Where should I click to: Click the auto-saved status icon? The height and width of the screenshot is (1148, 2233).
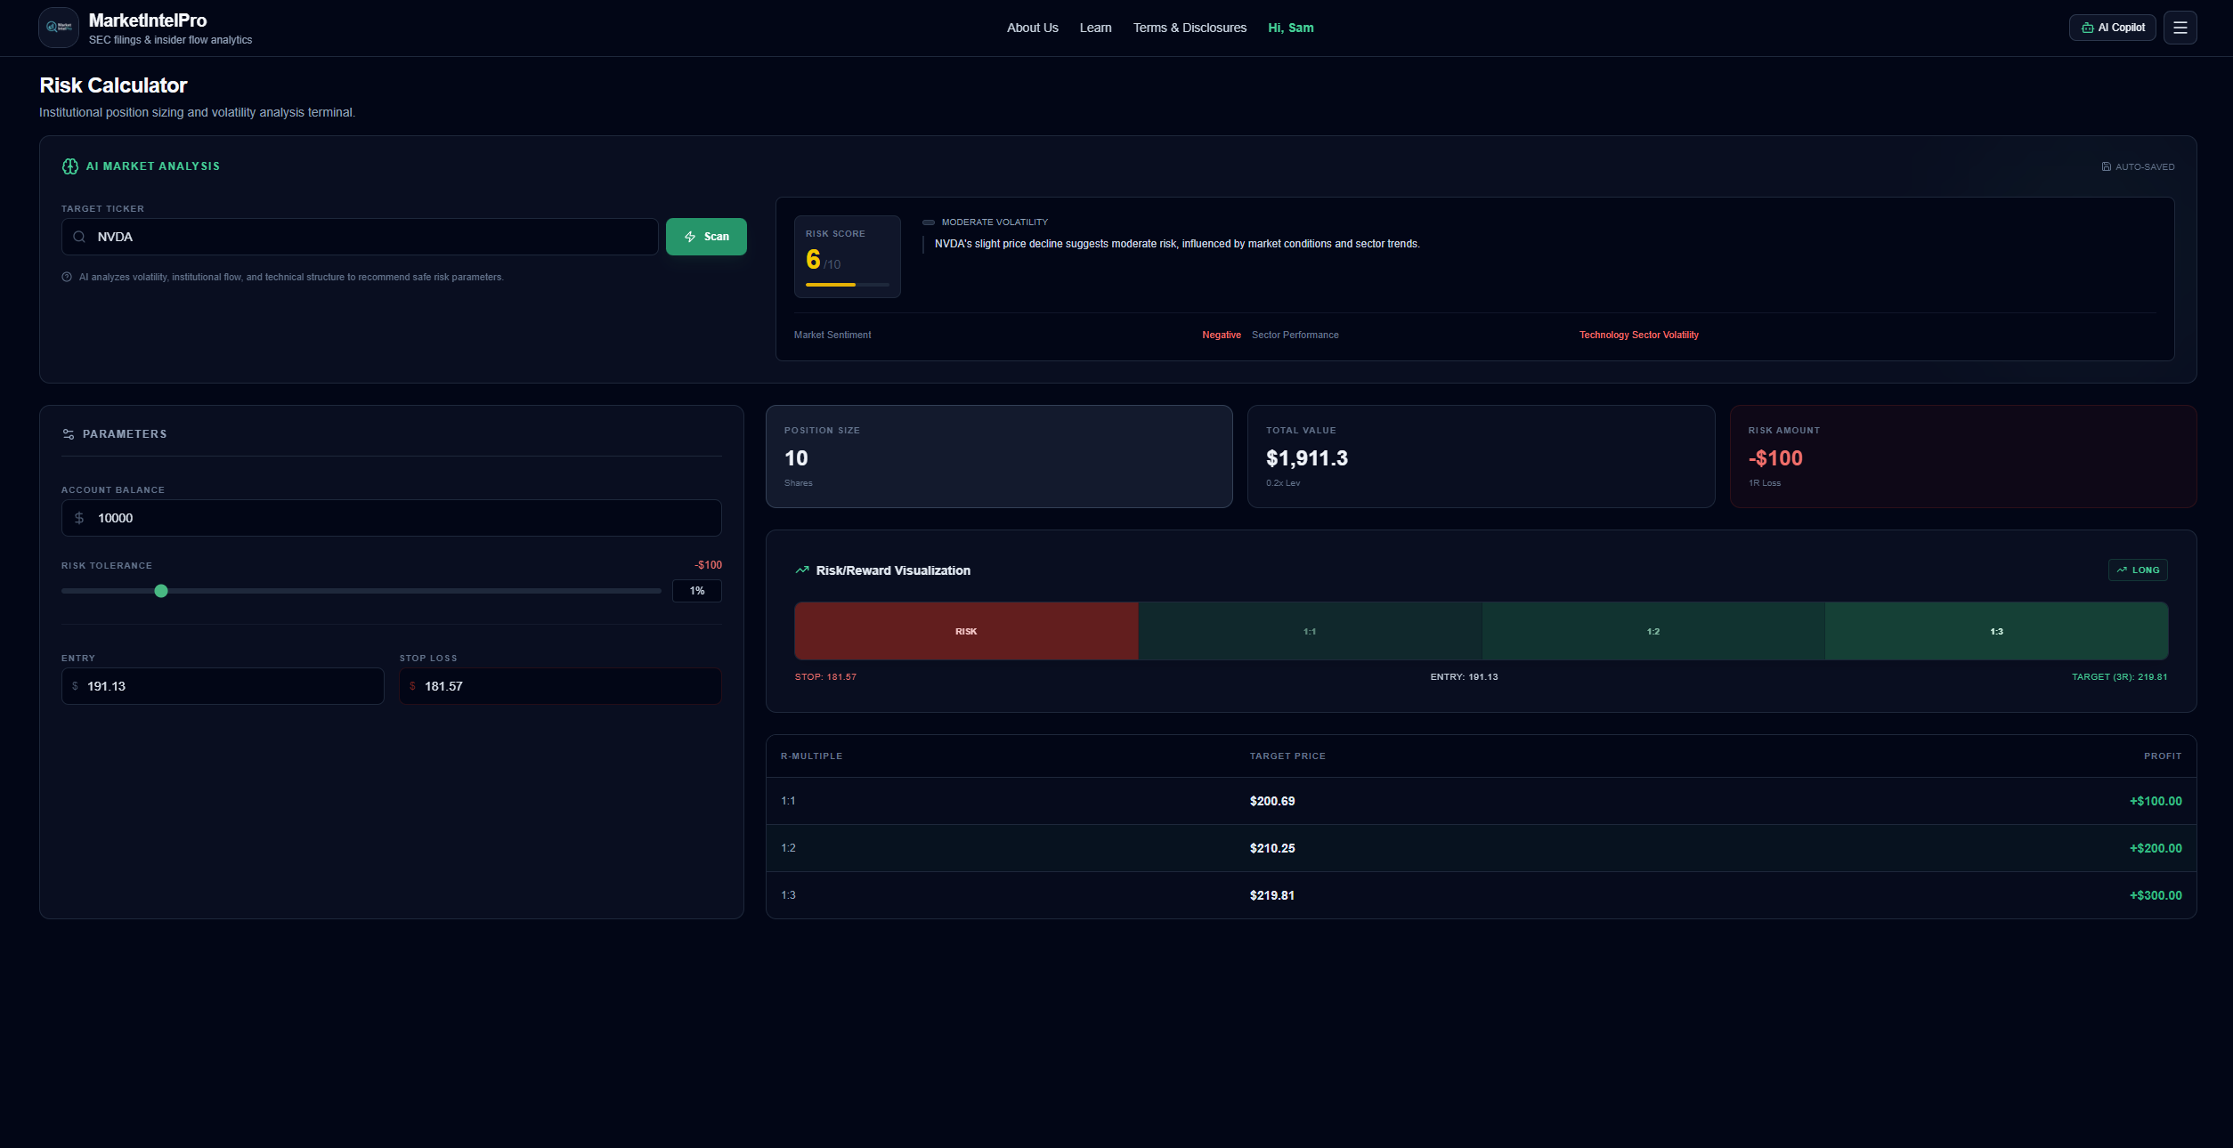point(2106,166)
